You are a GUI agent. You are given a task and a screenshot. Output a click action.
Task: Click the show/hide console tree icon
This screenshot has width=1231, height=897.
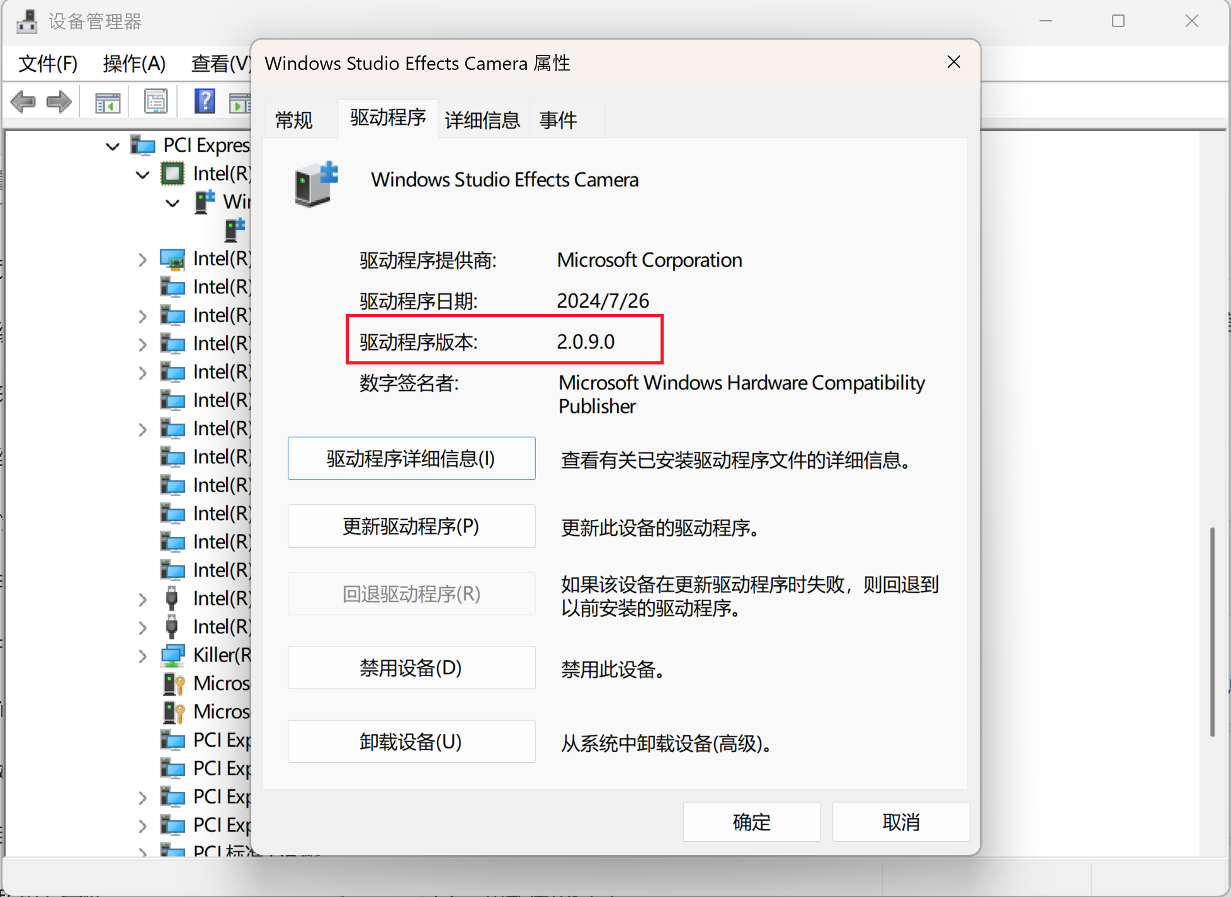tap(107, 102)
